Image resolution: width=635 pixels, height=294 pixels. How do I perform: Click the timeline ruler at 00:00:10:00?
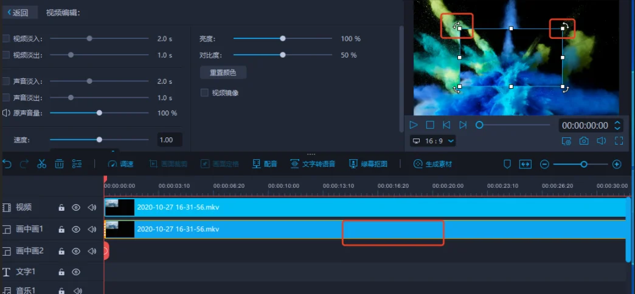[x=283, y=186]
